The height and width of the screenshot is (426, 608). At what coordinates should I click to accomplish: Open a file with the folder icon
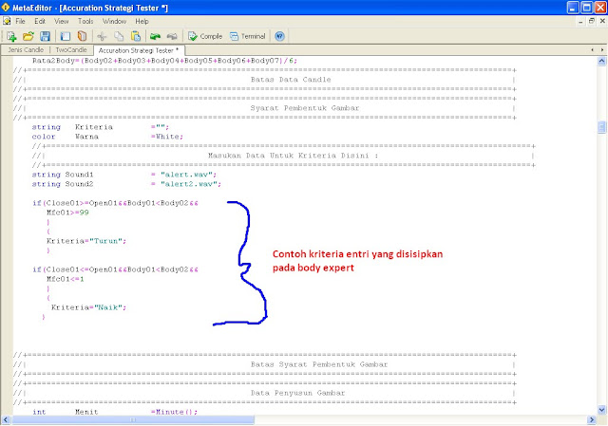click(28, 36)
